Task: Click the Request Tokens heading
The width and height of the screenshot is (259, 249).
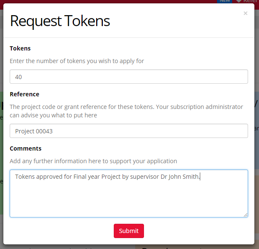Action: pos(60,21)
